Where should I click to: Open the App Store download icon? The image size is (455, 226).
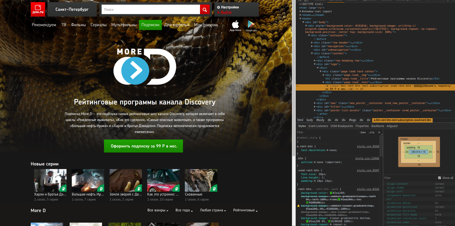tap(235, 26)
